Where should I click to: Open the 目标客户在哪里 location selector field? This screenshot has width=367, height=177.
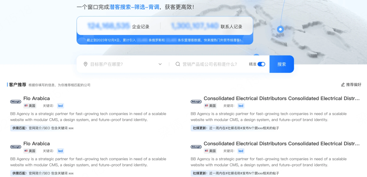coord(122,64)
